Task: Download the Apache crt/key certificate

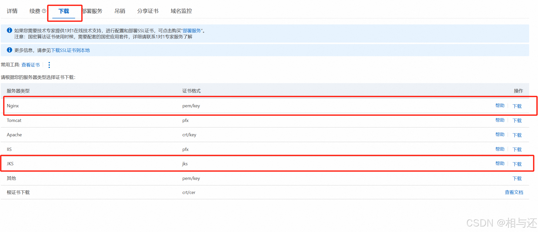Action: 517,135
